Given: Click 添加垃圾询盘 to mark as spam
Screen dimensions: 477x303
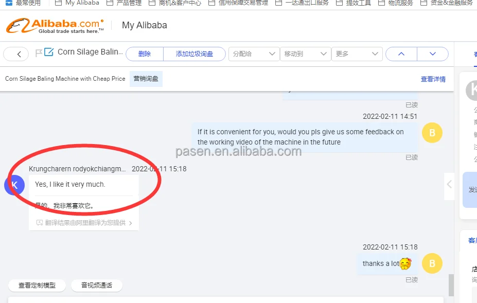Looking at the screenshot, I should pyautogui.click(x=195, y=54).
